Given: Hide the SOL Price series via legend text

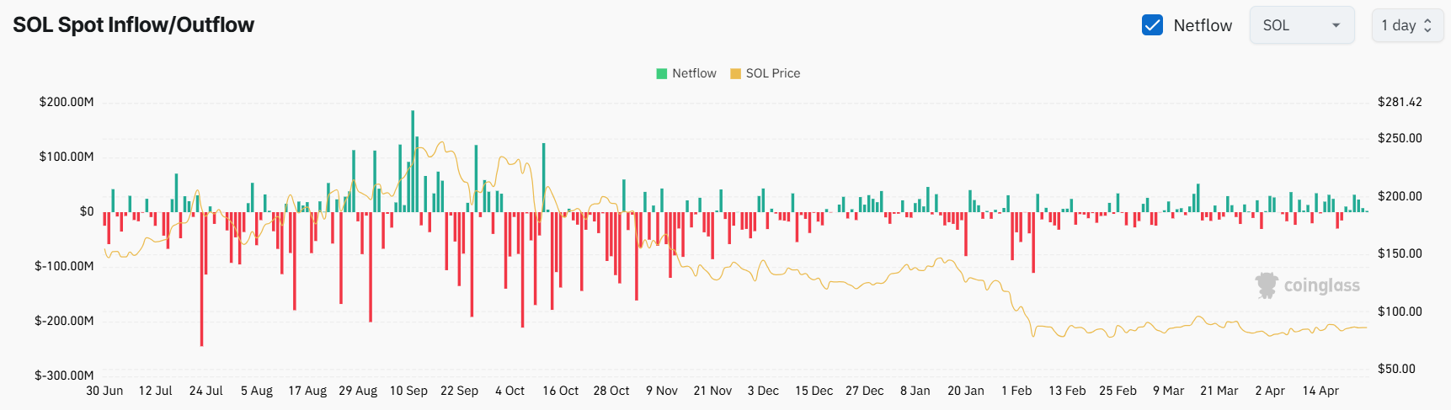Looking at the screenshot, I should [772, 73].
